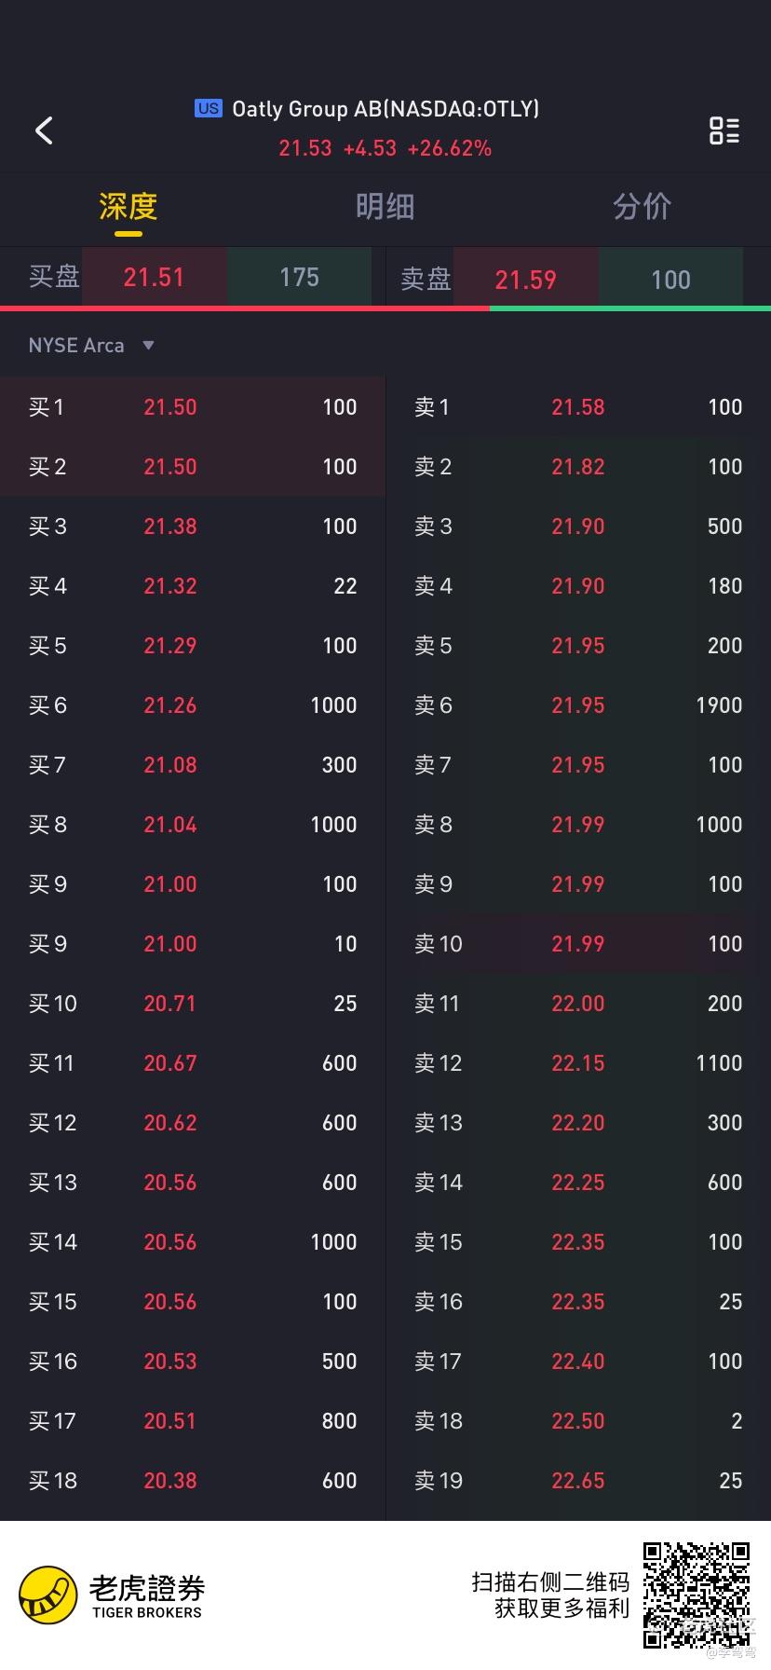Open the list layout menu icon
The height and width of the screenshot is (1670, 771).
click(724, 130)
